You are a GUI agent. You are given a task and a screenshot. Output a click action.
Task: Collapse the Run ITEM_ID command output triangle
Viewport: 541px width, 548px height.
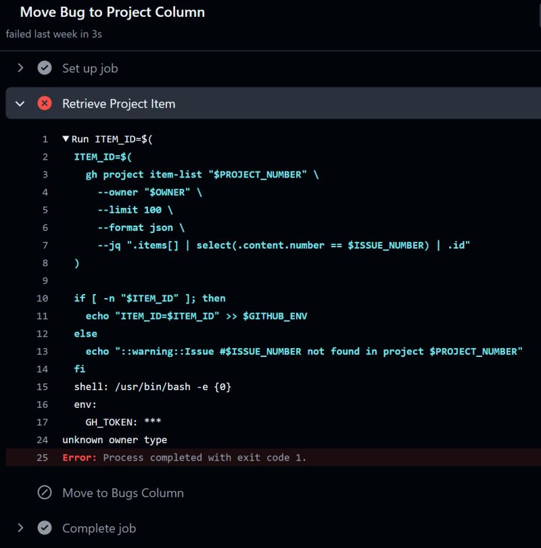[66, 139]
